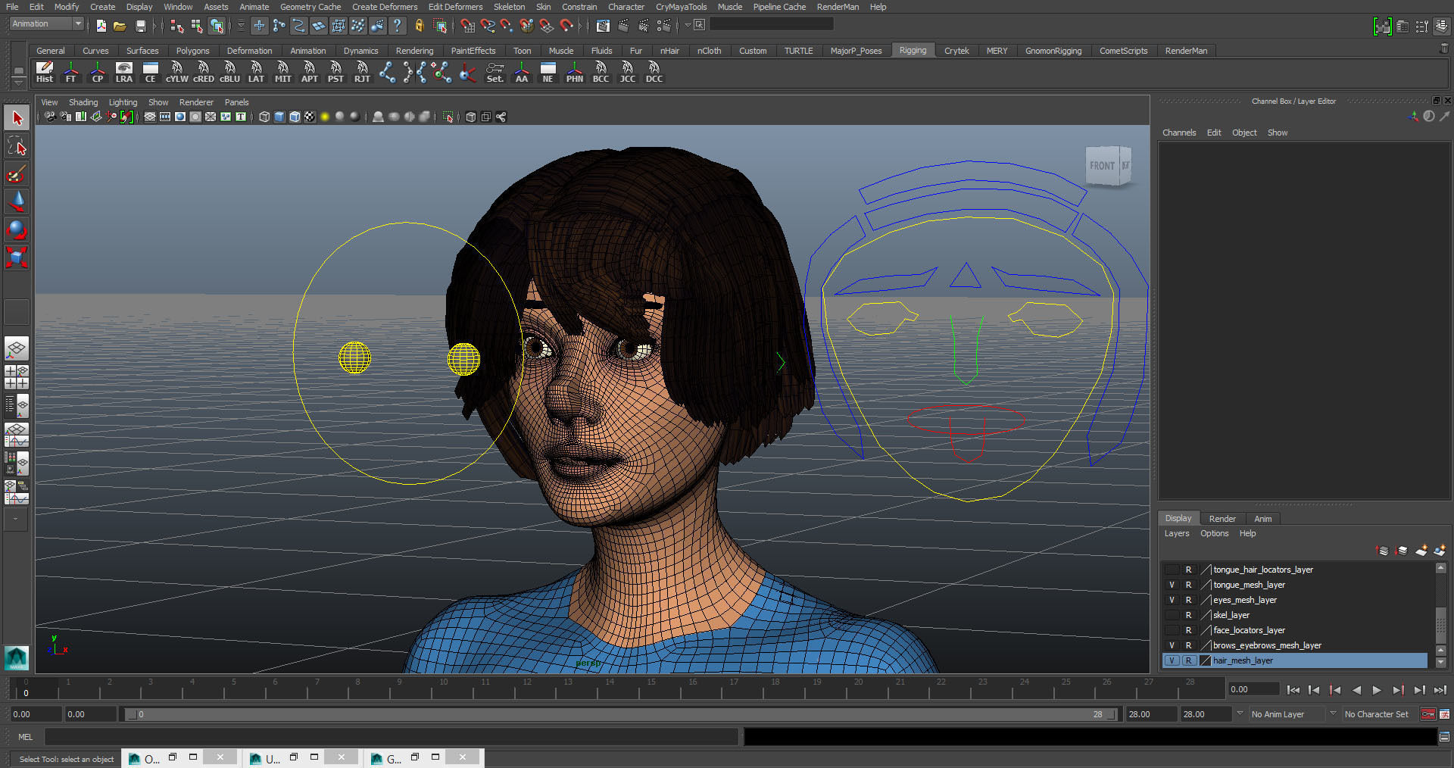This screenshot has height=768, width=1454.
Task: Click the PST shelf button
Action: tap(336, 73)
